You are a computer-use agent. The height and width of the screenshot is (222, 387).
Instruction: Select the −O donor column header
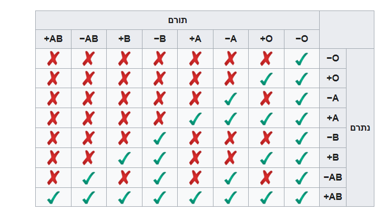click(301, 39)
